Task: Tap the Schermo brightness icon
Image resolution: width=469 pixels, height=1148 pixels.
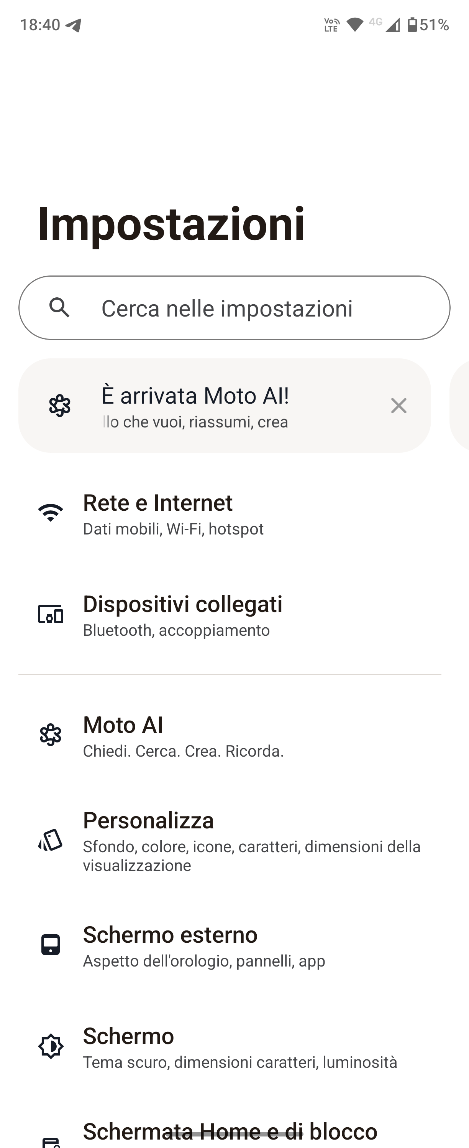Action: 51,1046
